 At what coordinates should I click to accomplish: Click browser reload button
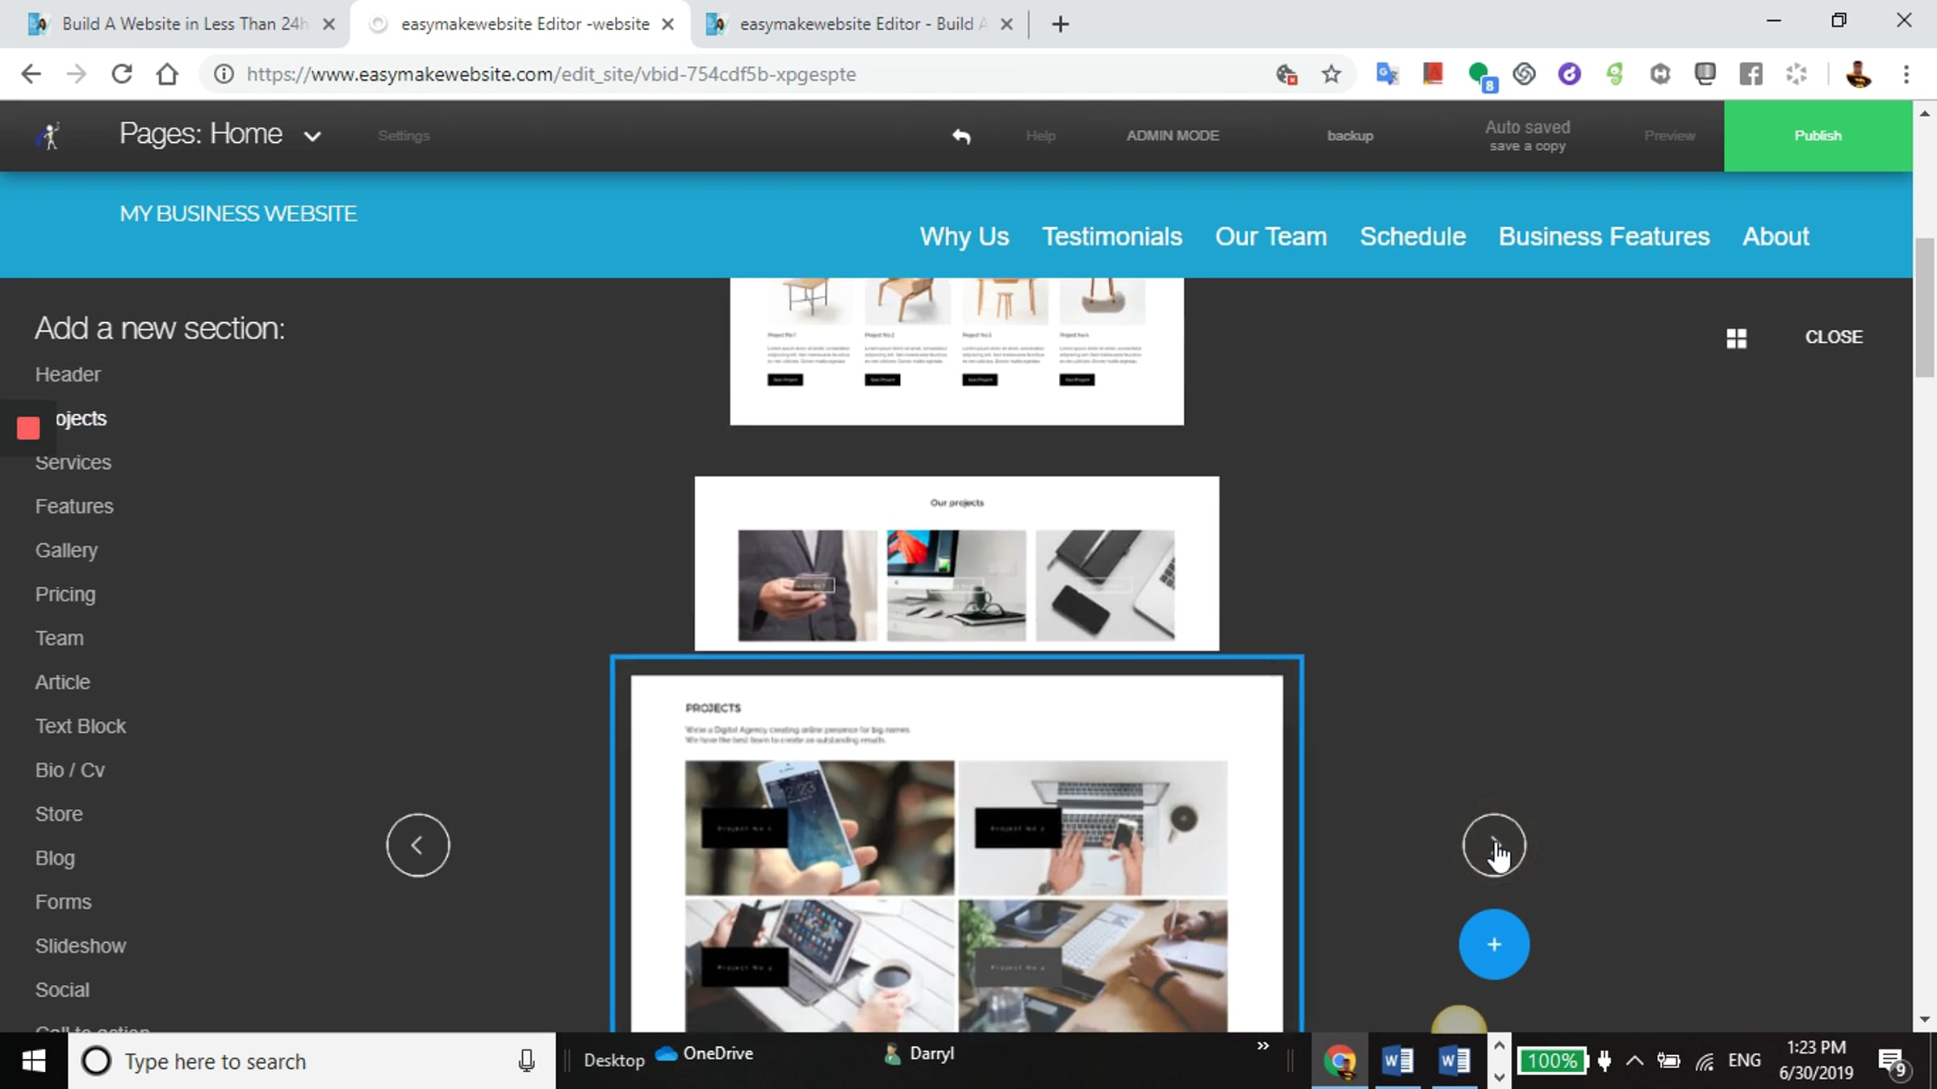tap(122, 74)
